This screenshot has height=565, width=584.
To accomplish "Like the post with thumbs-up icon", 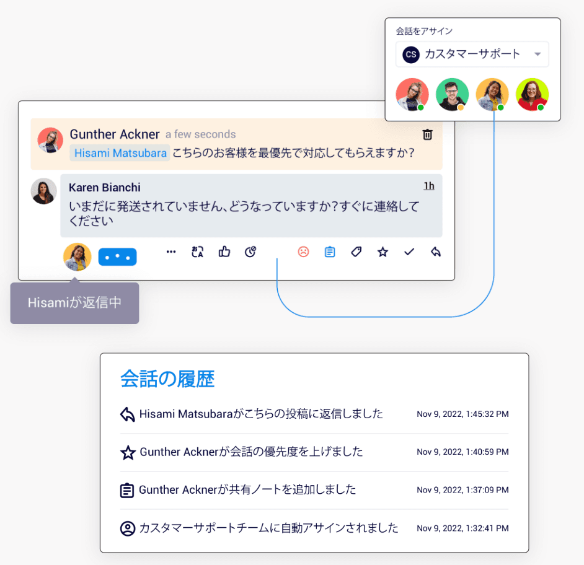I will pyautogui.click(x=224, y=252).
